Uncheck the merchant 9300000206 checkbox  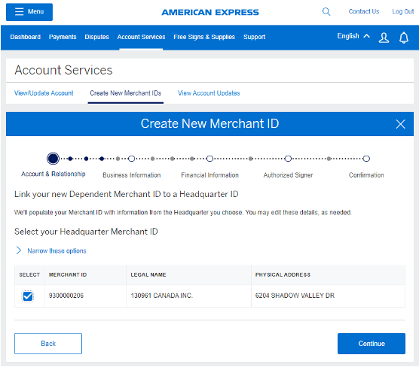28,296
